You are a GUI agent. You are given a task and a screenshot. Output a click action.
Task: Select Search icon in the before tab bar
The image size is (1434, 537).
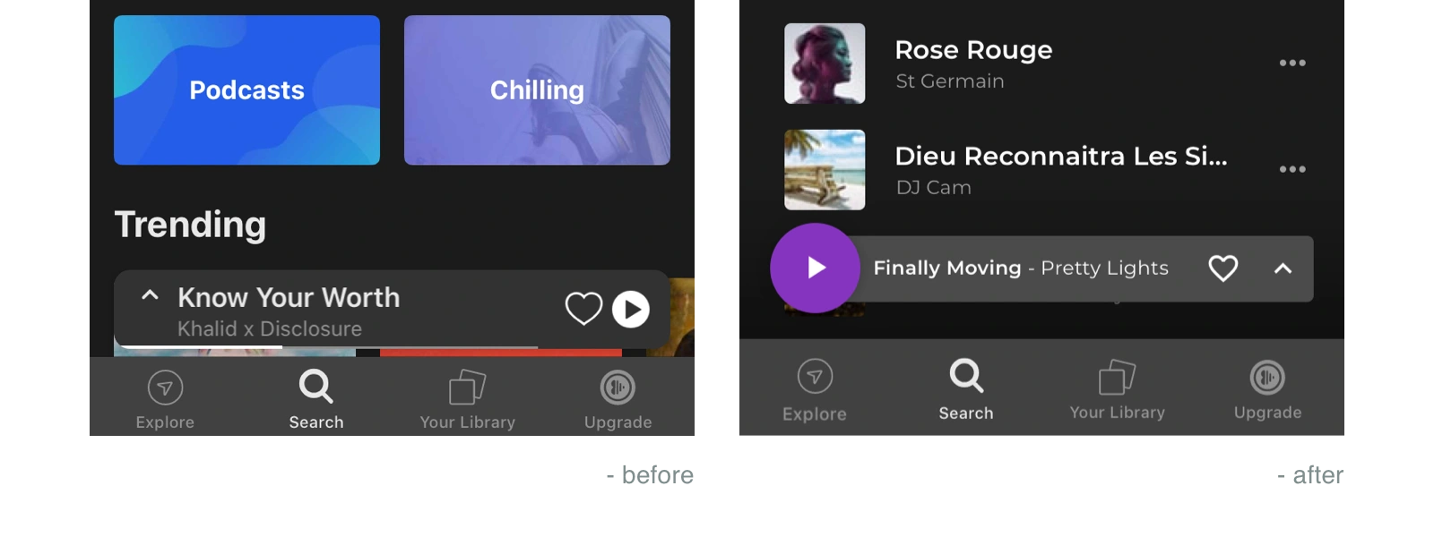tap(316, 387)
